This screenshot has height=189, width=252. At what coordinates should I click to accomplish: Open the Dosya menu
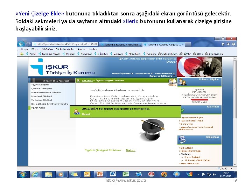point(24,49)
